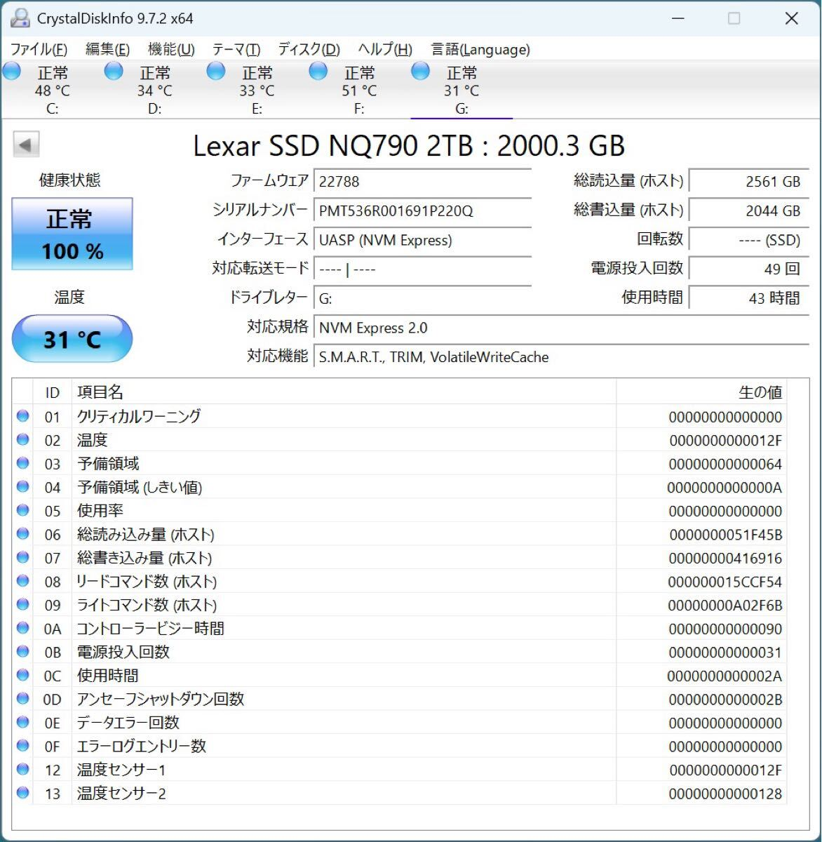Viewport: 822px width, 842px height.
Task: Open the 言語(Language) menu
Action: [x=480, y=49]
